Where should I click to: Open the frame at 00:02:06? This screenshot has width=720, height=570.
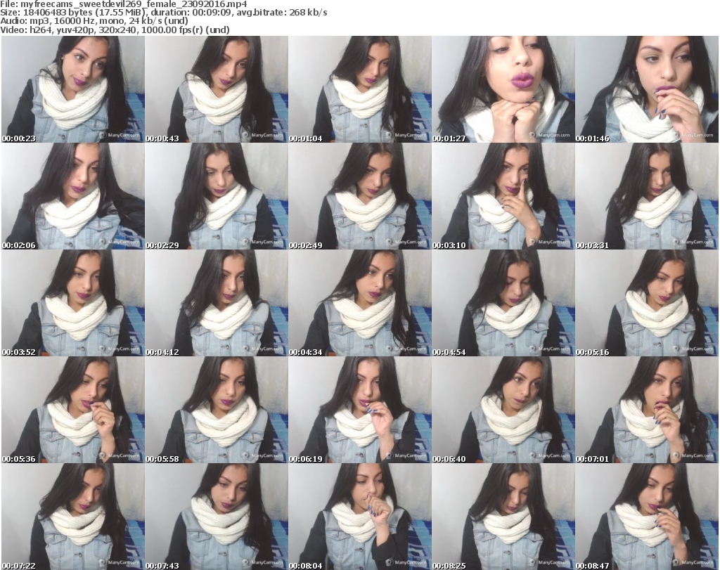73,196
